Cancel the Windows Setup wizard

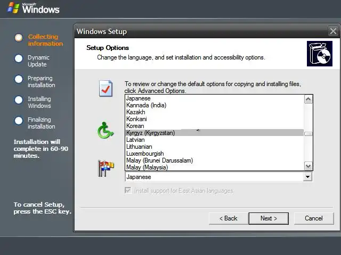point(314,218)
